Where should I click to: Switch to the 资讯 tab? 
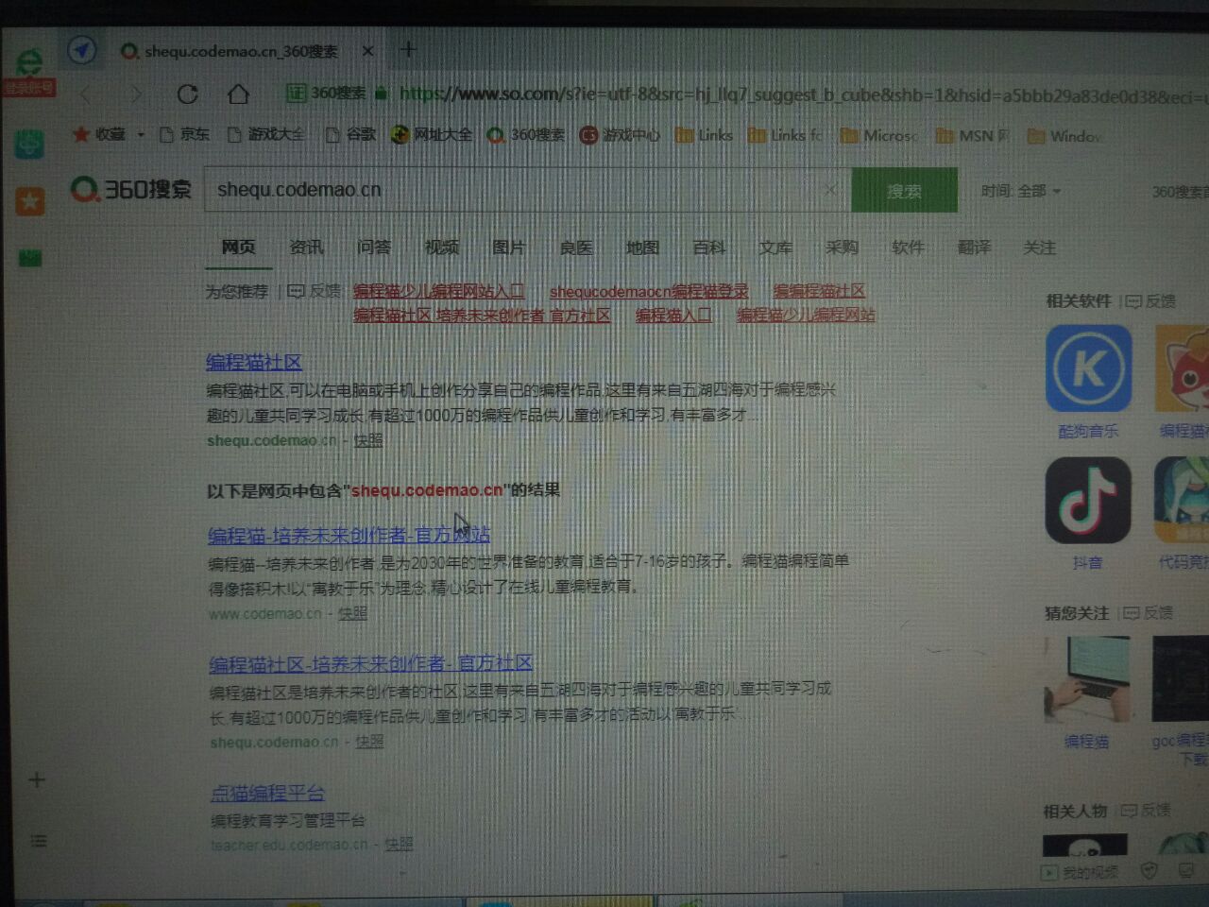pyautogui.click(x=306, y=248)
